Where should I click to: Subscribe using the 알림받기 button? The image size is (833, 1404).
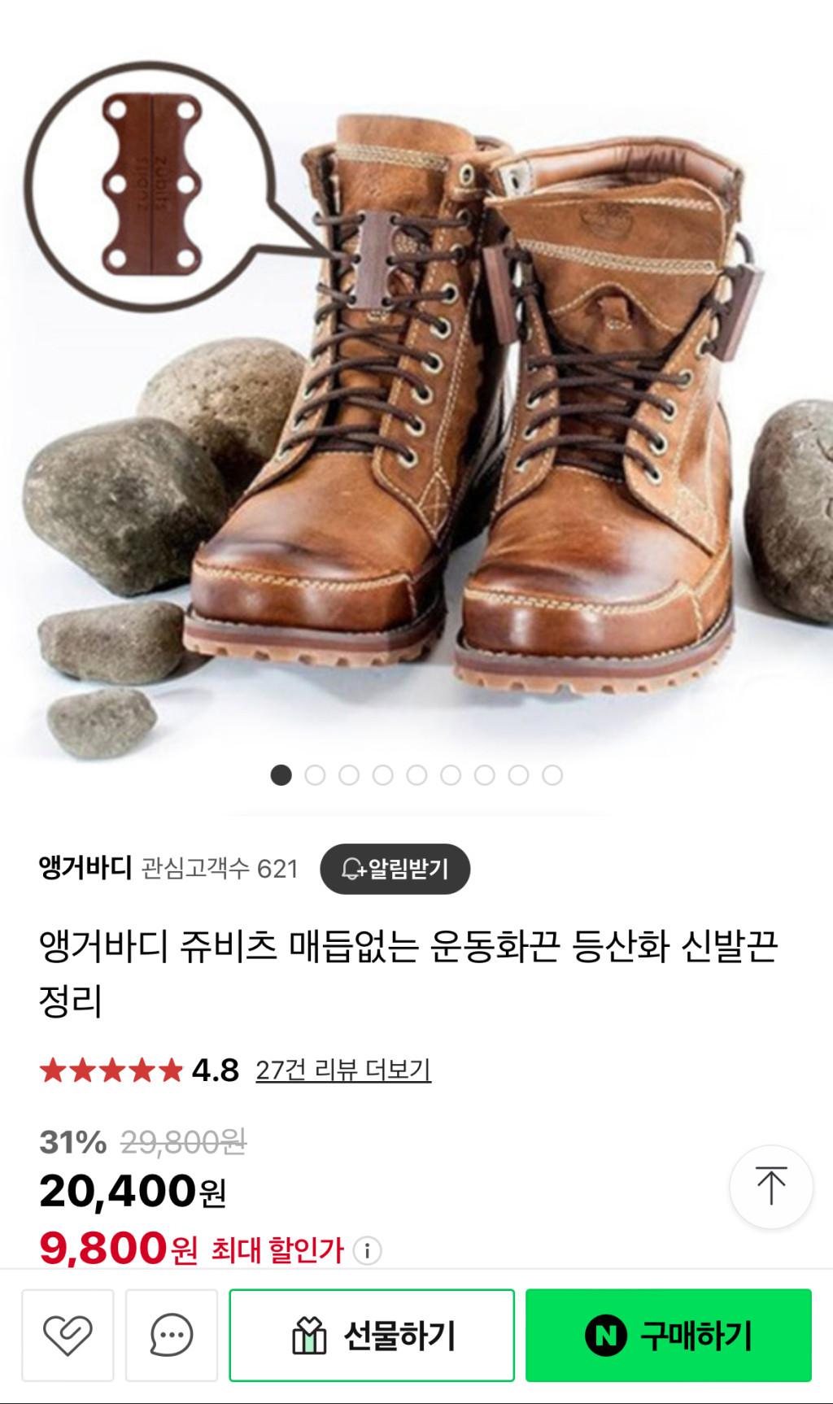[x=395, y=869]
